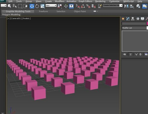
Task: Open the Create command panel tab
Action: coord(123,19)
